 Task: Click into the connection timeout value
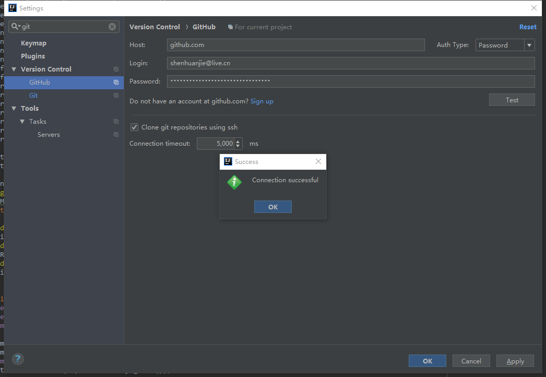tap(216, 144)
